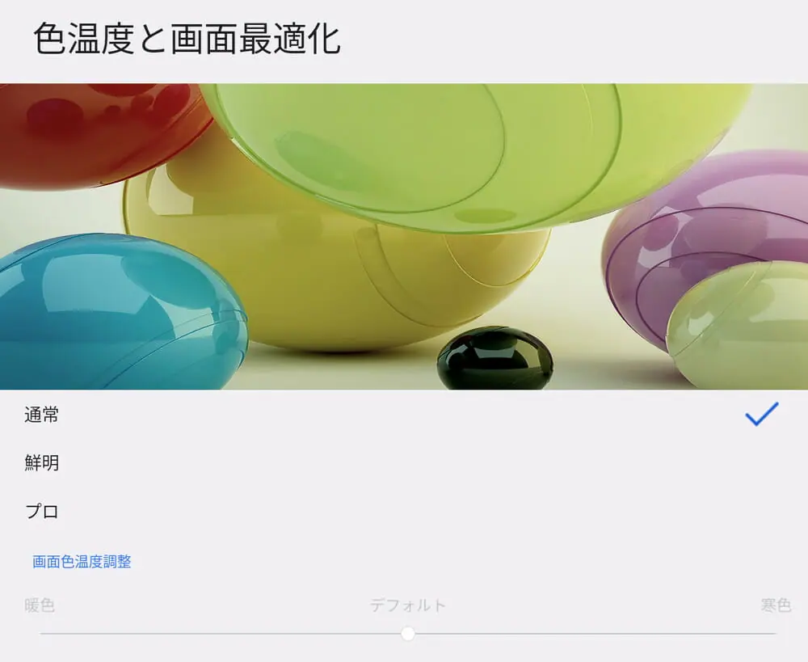Click the color temperature slider thumb
The height and width of the screenshot is (662, 808).
[408, 633]
